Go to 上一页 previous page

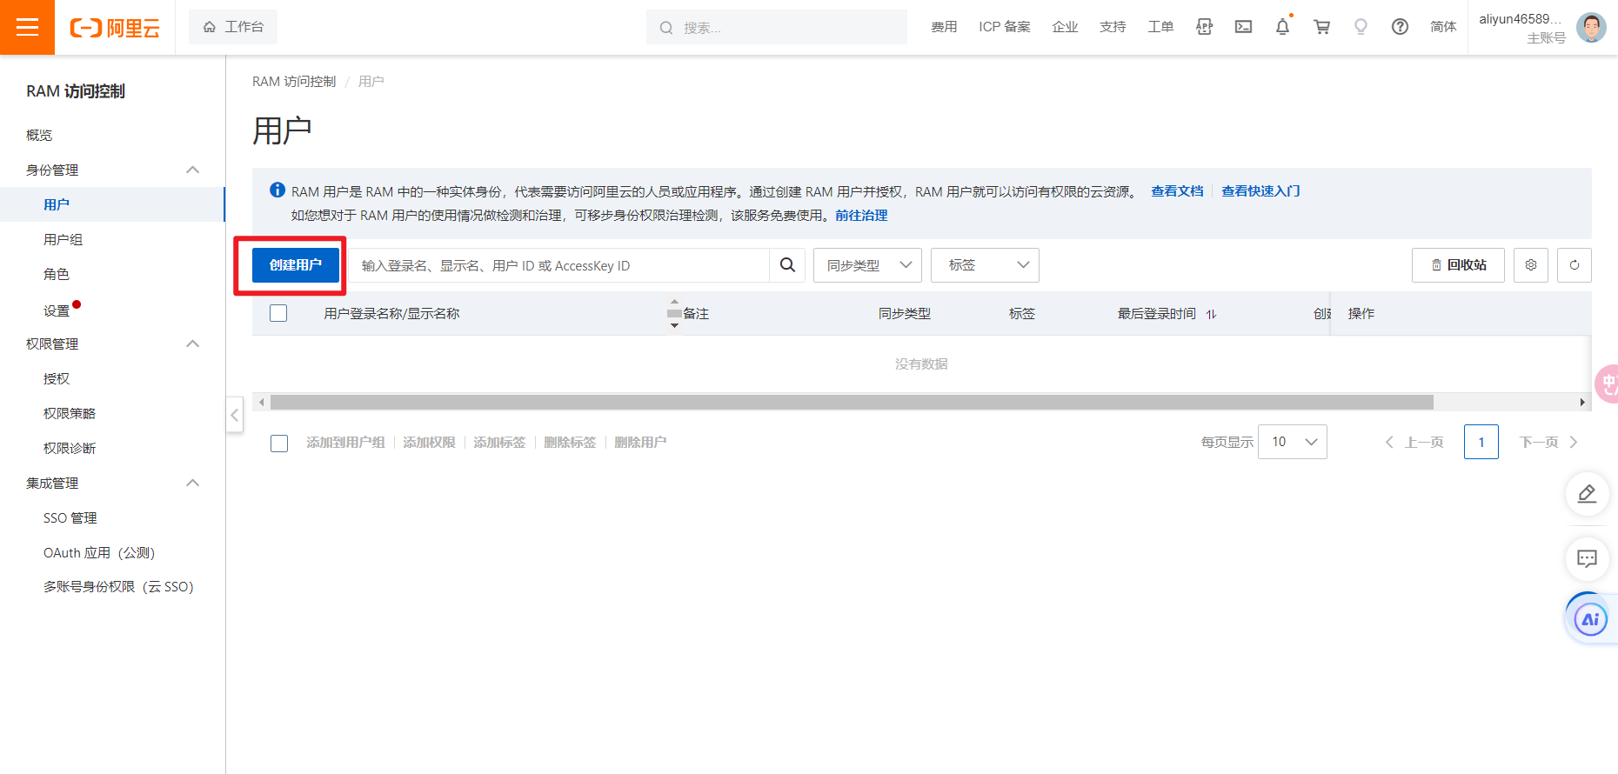(x=1414, y=442)
